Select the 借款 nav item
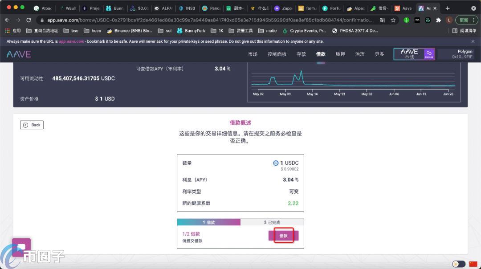The image size is (481, 269). pyautogui.click(x=321, y=54)
